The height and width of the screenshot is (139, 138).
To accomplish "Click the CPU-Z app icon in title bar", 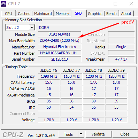I will 3,4.
